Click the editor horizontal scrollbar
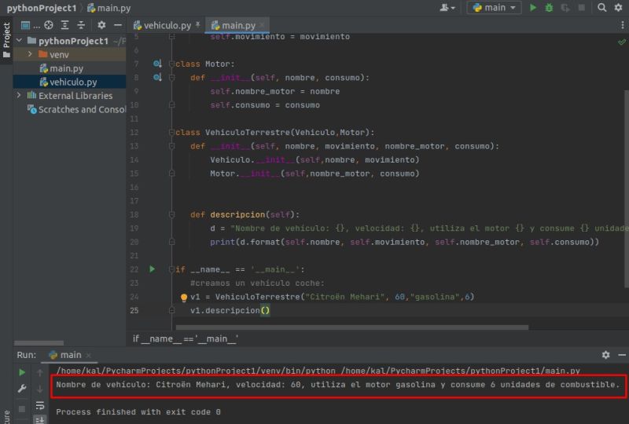Image resolution: width=629 pixels, height=424 pixels. tap(351, 327)
